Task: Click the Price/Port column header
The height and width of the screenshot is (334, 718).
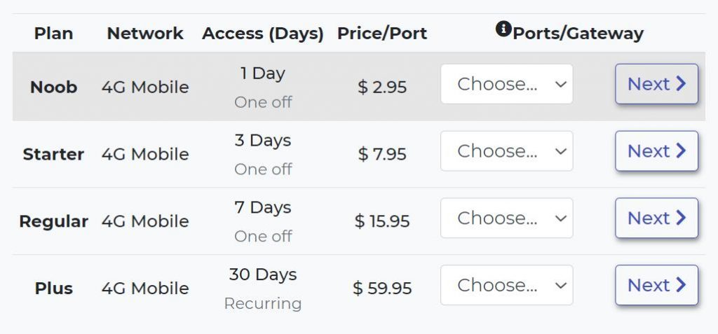Action: point(382,33)
